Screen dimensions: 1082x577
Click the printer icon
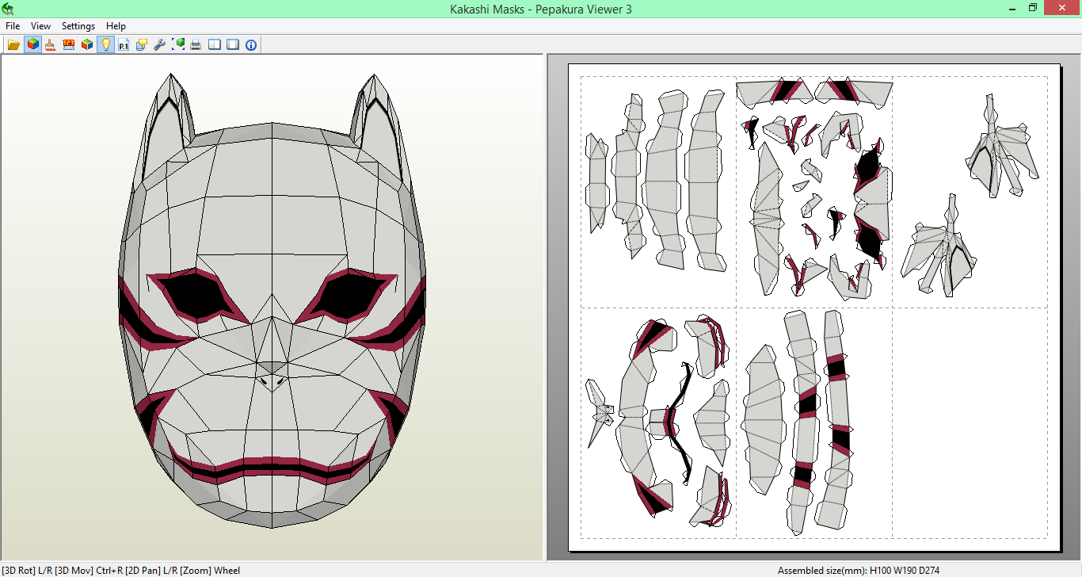[x=196, y=44]
